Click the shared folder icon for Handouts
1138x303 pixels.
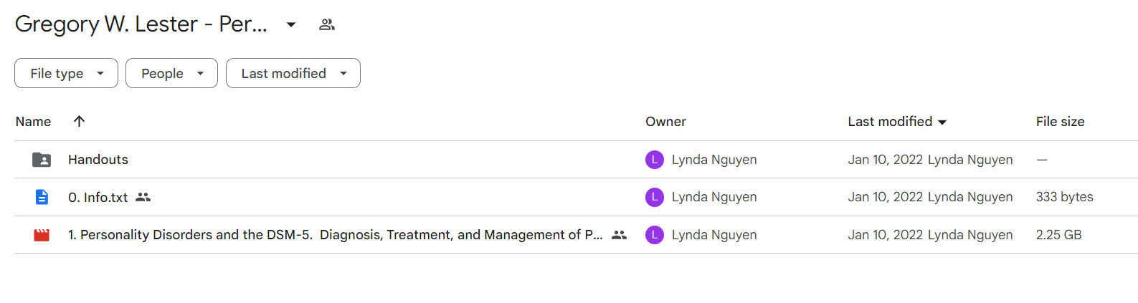(42, 160)
